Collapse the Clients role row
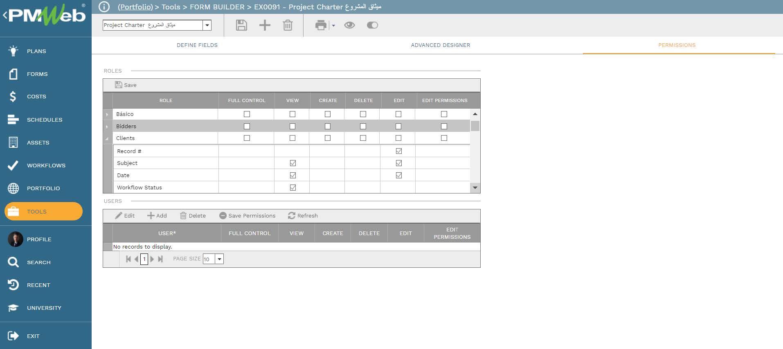The height and width of the screenshot is (349, 783). click(107, 138)
